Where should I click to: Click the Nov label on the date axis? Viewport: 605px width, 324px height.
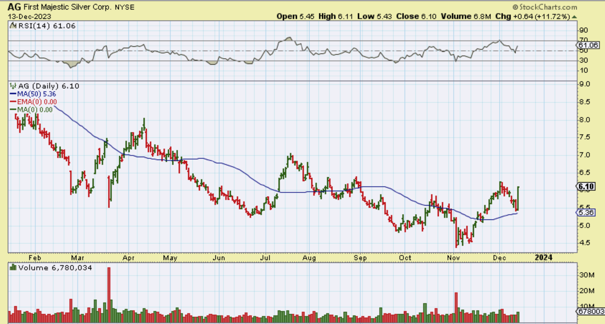click(x=453, y=258)
